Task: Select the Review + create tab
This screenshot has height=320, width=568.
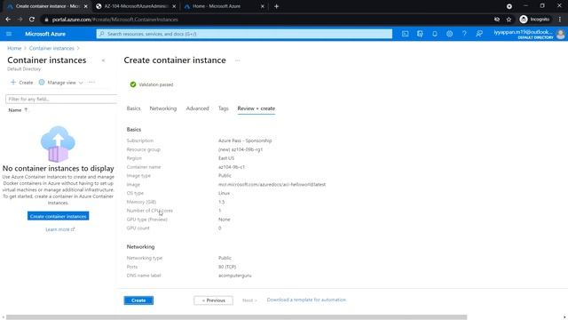Action: tap(256, 108)
